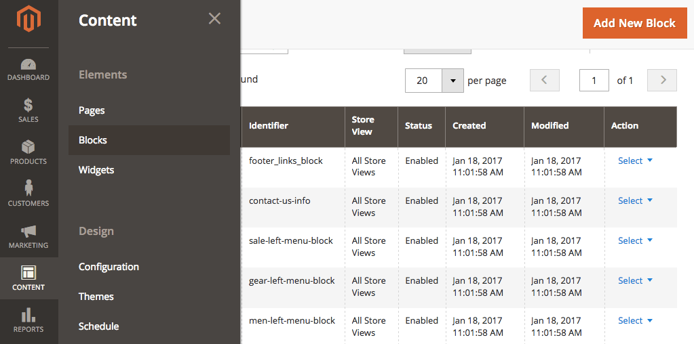Open the Sales dollar icon

[28, 105]
